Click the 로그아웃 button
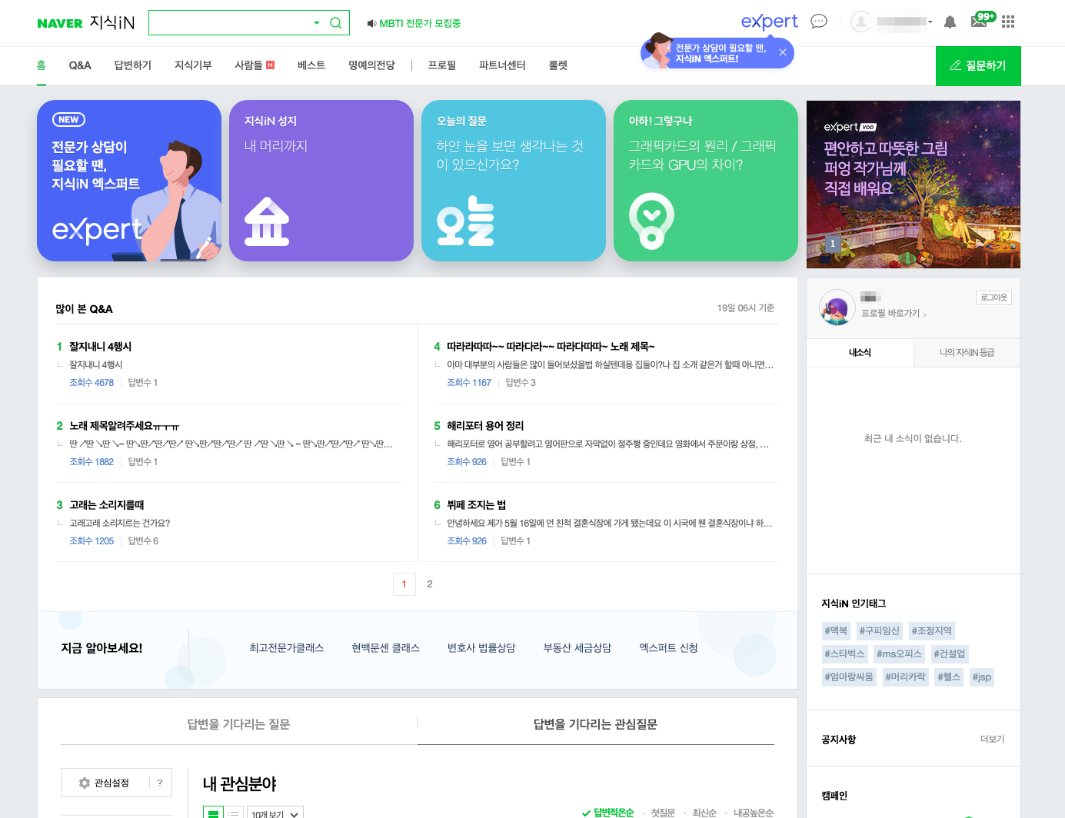Image resolution: width=1065 pixels, height=818 pixels. [993, 298]
